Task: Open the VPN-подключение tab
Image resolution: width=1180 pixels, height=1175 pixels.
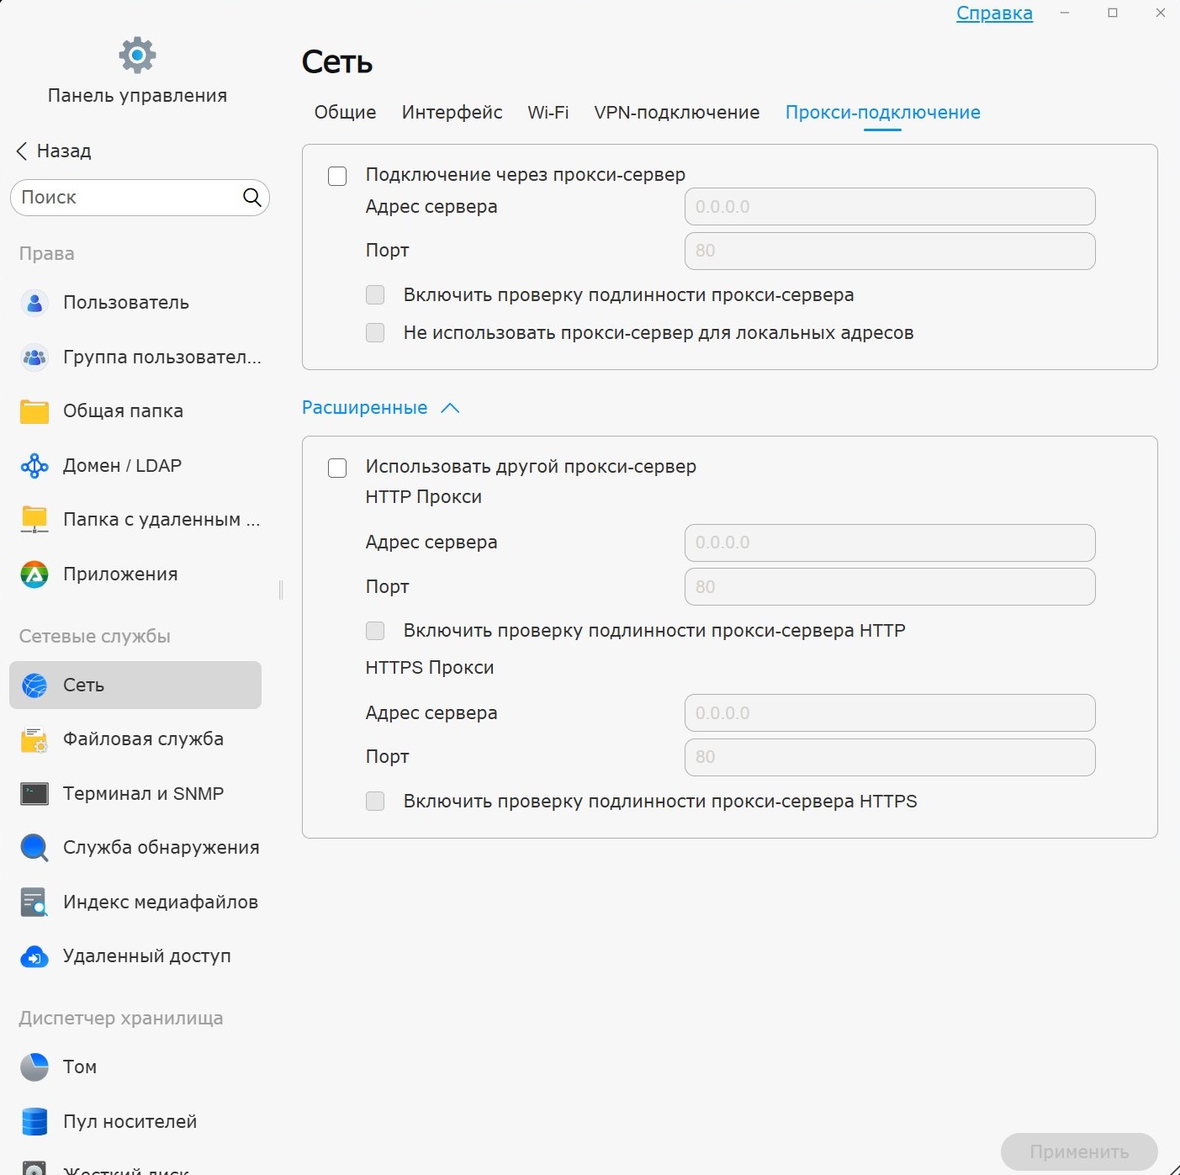Action: coord(676,113)
